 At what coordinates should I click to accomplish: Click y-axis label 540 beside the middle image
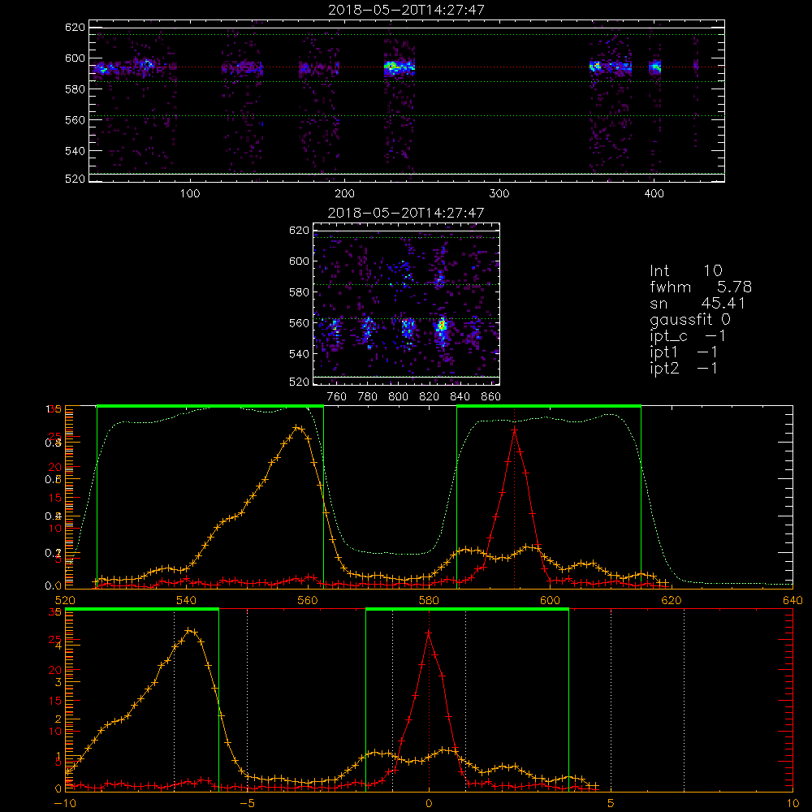[x=299, y=354]
